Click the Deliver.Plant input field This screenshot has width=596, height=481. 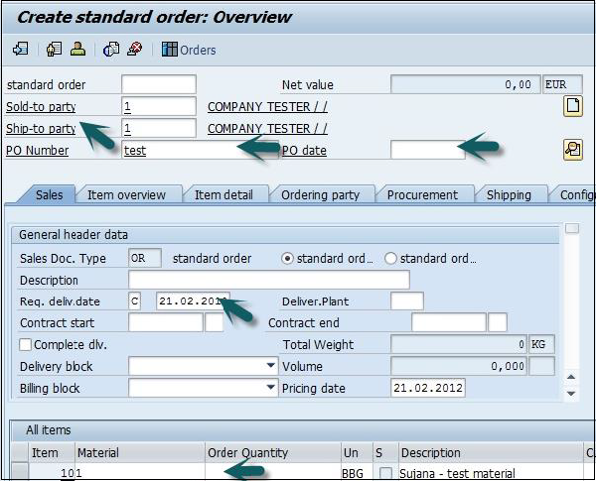click(407, 301)
